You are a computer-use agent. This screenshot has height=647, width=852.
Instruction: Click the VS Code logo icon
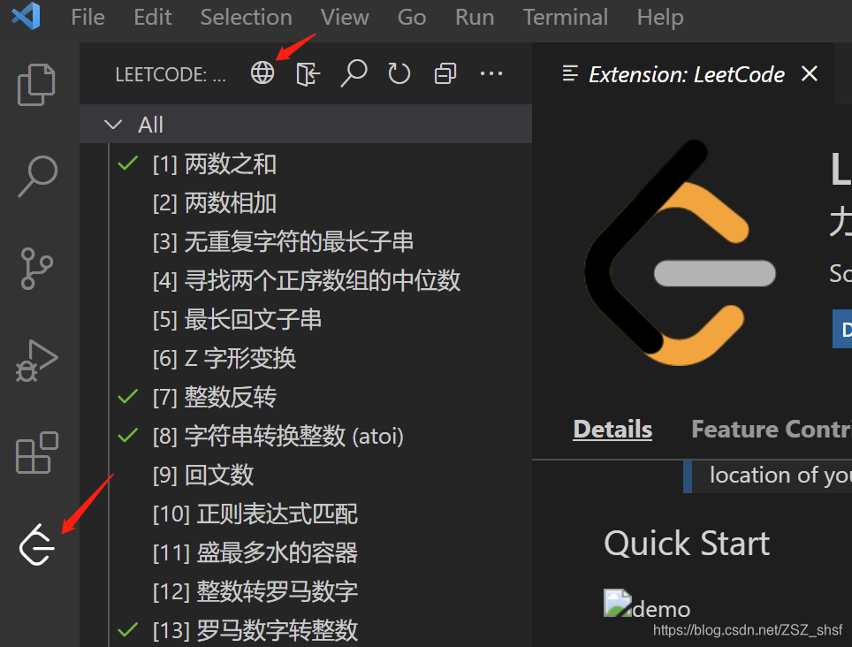click(26, 16)
